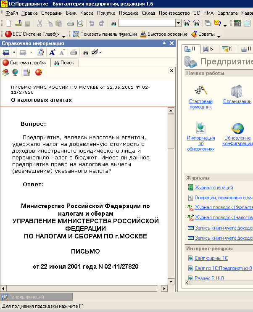Expand the help toolbar options arrow
This screenshot has height=312, width=253.
(x=225, y=26)
